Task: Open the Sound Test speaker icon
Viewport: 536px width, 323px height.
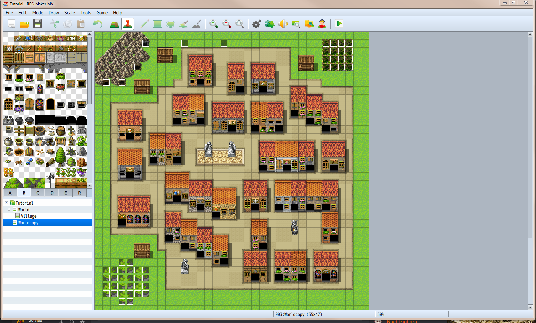Action: 283,24
